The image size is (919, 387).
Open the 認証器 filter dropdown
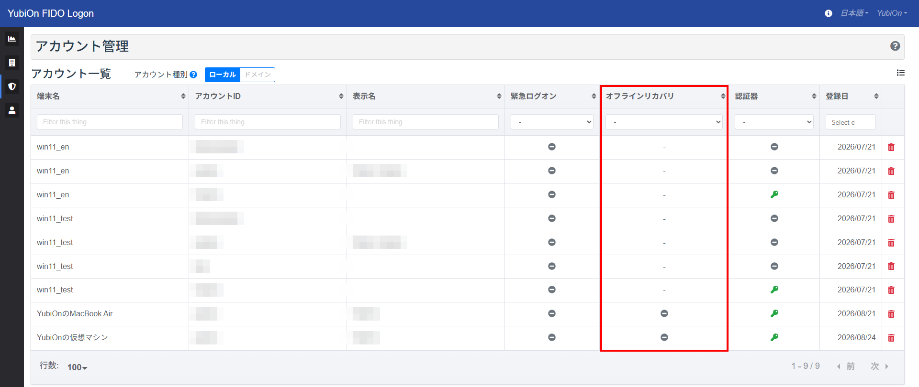[774, 122]
